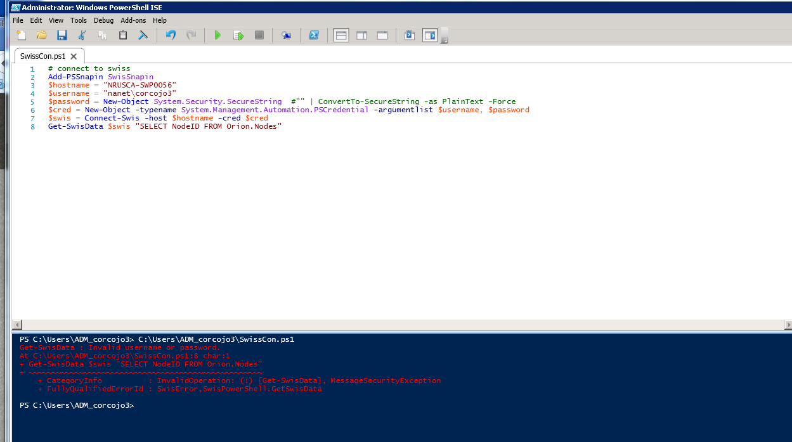
Task: Start PowerShell.exe from the blue console icon
Action: click(x=314, y=36)
